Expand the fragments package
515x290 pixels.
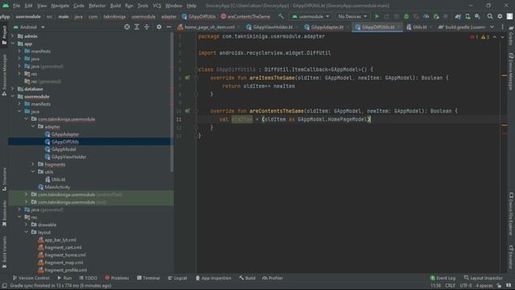click(x=33, y=164)
